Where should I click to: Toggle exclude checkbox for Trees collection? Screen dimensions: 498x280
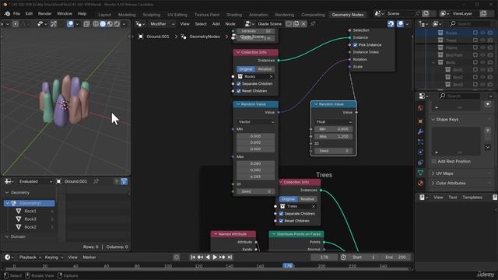tap(475, 40)
